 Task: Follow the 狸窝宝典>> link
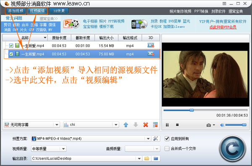tap(49, 19)
